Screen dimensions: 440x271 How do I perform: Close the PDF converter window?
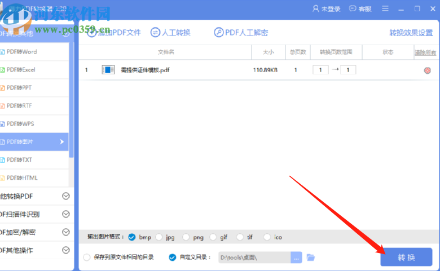click(433, 8)
